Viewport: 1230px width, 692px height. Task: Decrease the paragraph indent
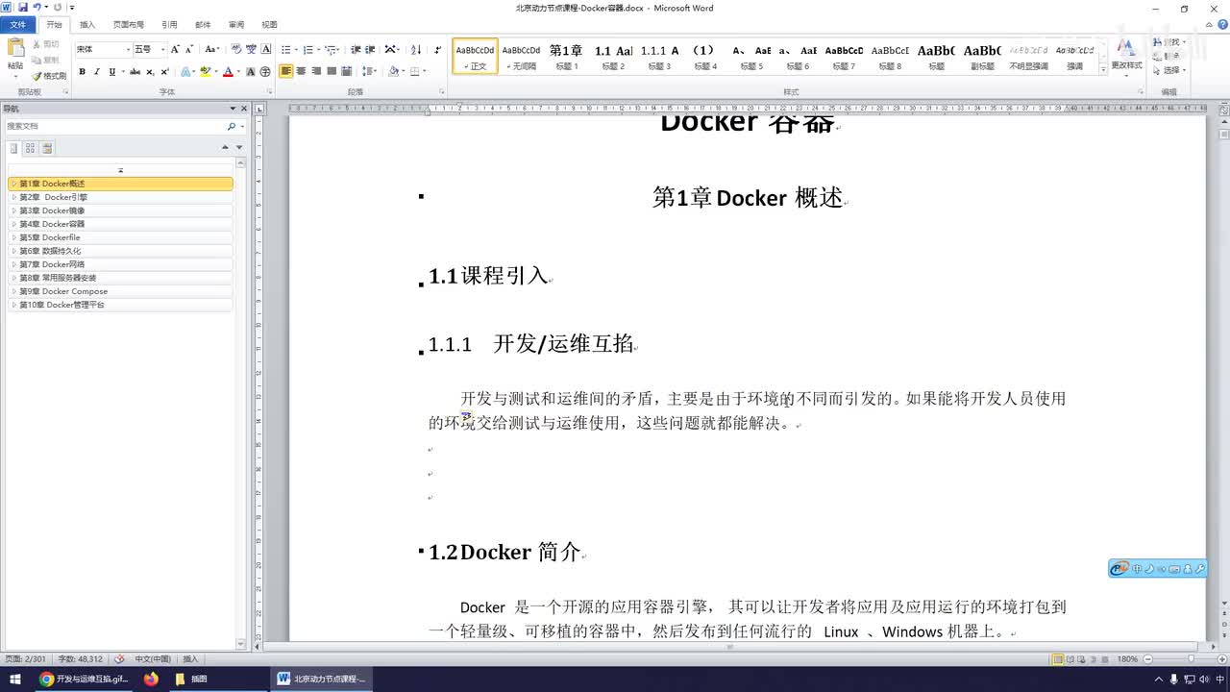tap(356, 49)
